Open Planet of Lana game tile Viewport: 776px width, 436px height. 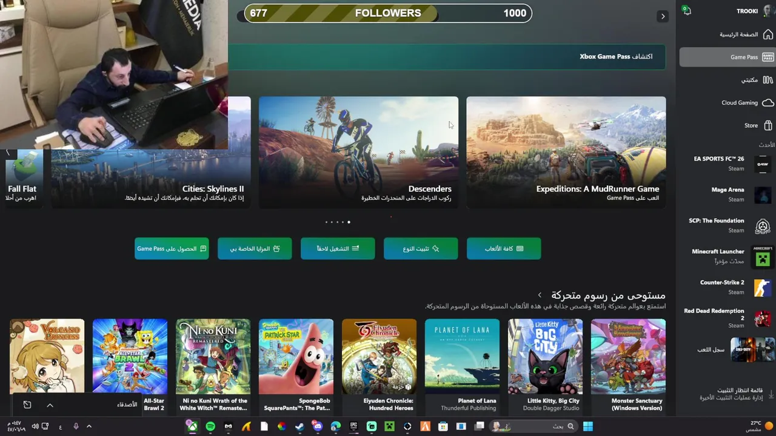coord(462,366)
